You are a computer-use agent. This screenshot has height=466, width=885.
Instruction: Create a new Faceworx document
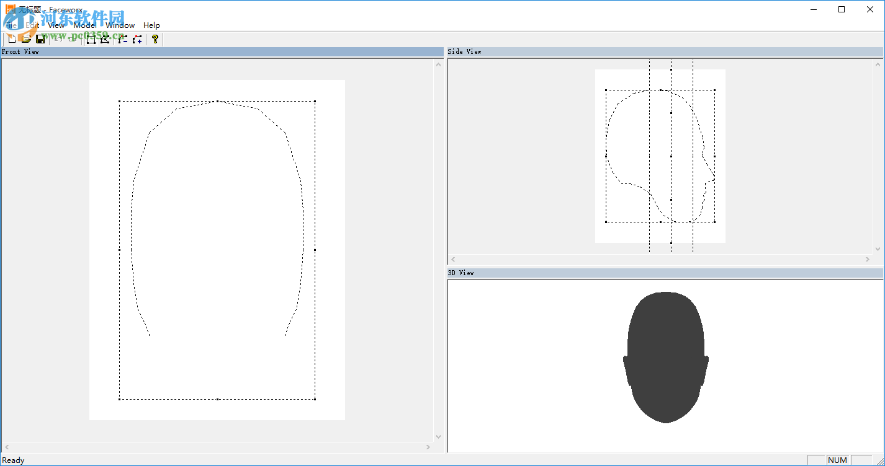pos(11,38)
